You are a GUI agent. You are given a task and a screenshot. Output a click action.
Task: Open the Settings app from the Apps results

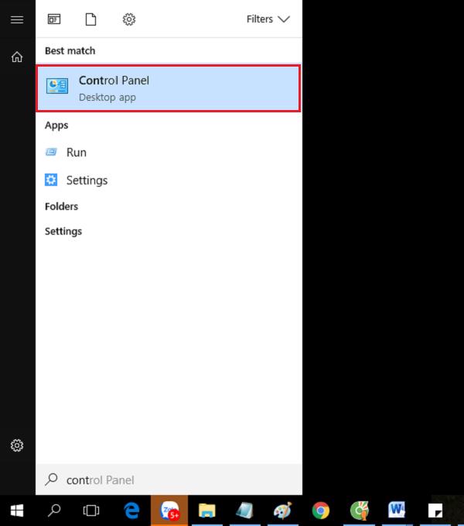click(86, 180)
